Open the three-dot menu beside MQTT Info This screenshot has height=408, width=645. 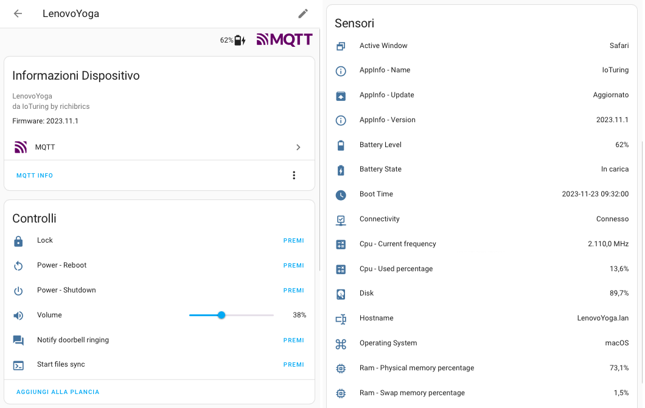[294, 175]
